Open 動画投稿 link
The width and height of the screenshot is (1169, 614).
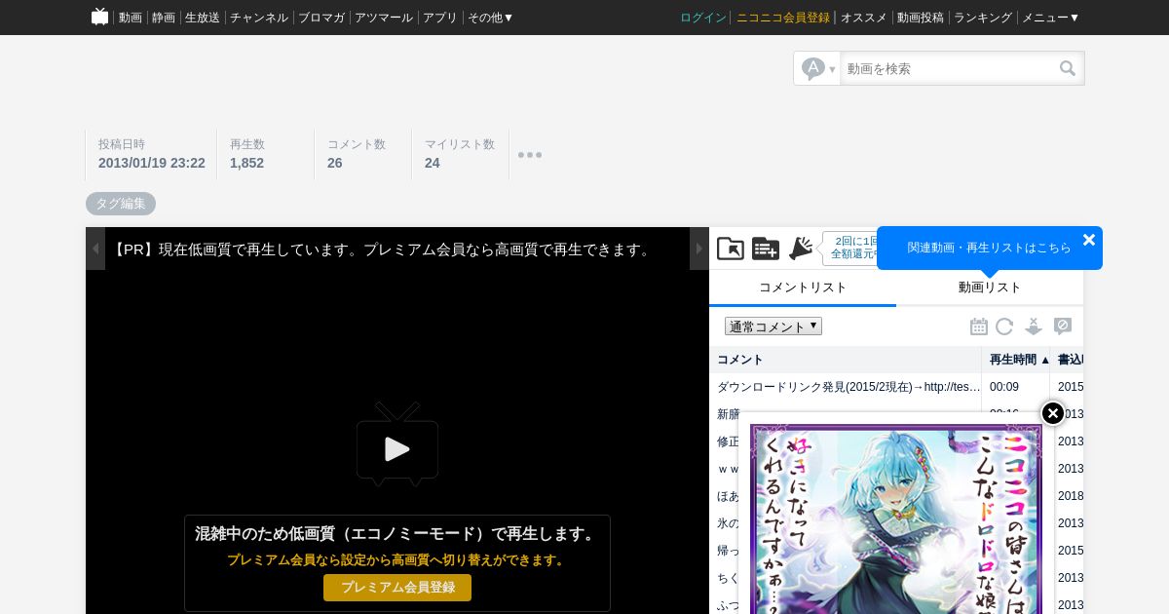coord(921,18)
